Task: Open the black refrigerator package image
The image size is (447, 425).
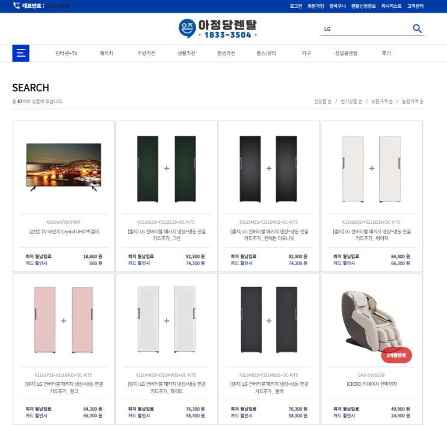Action: [x=268, y=320]
